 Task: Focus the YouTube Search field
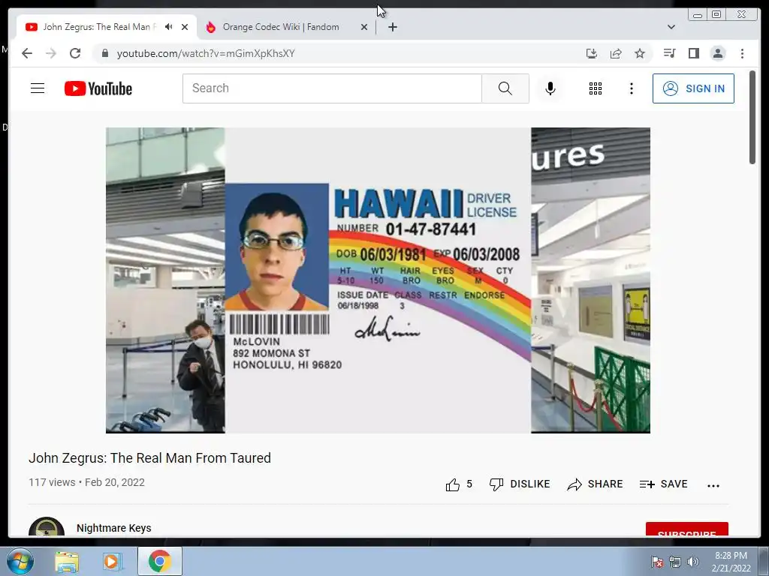point(332,88)
